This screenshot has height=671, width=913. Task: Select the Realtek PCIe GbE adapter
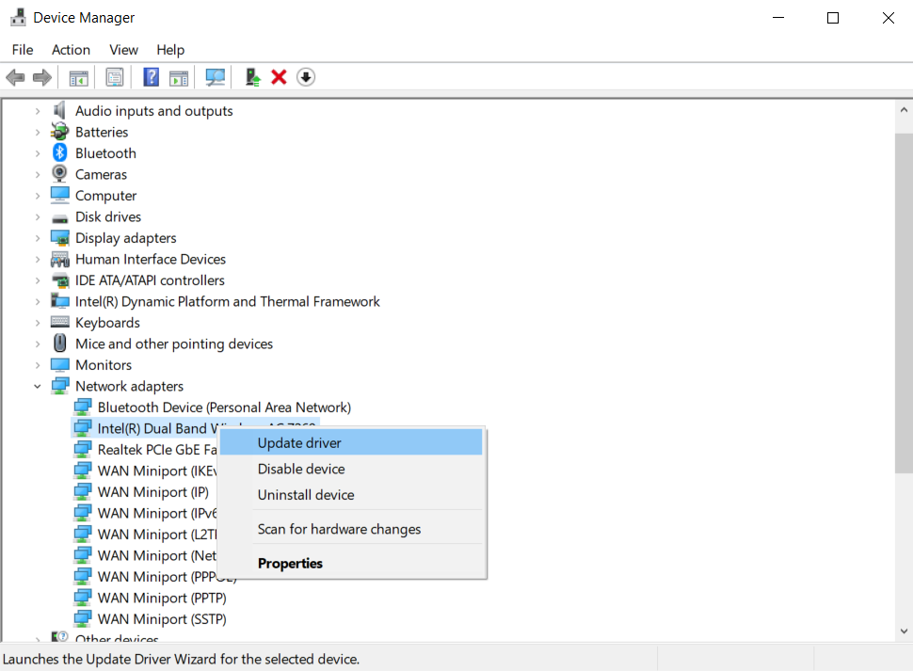[x=157, y=449]
